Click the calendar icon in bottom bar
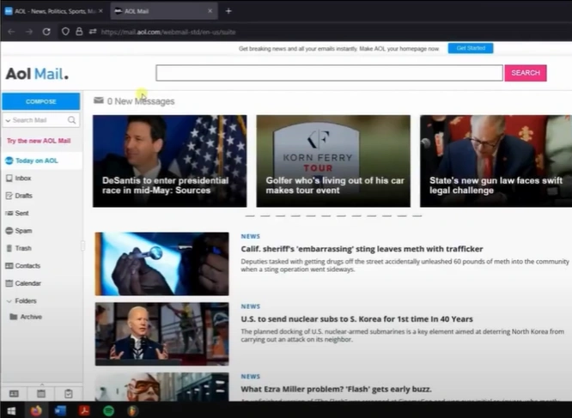Image resolution: width=572 pixels, height=418 pixels. coord(41,394)
